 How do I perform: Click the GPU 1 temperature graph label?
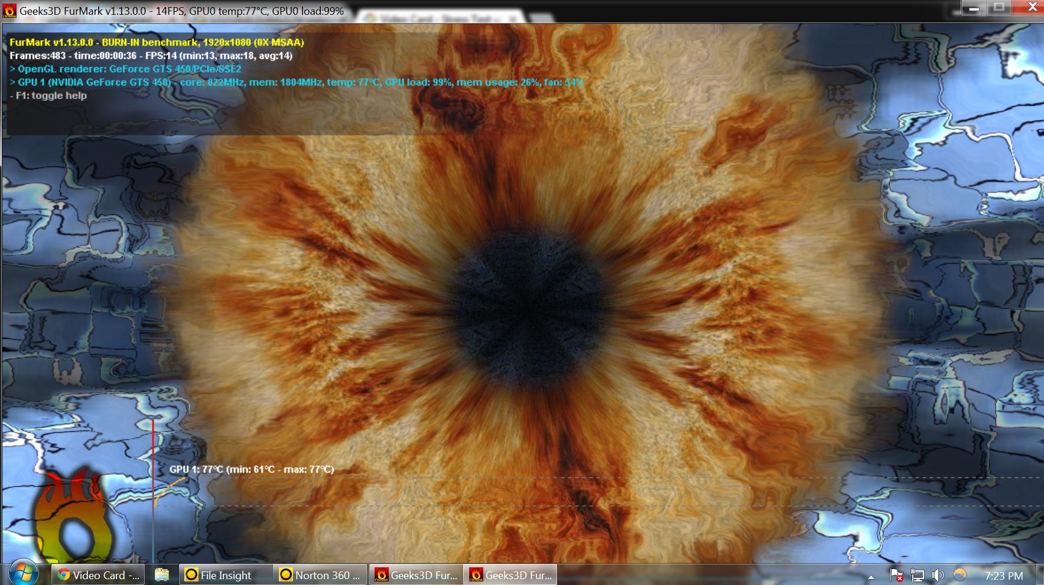tap(252, 469)
